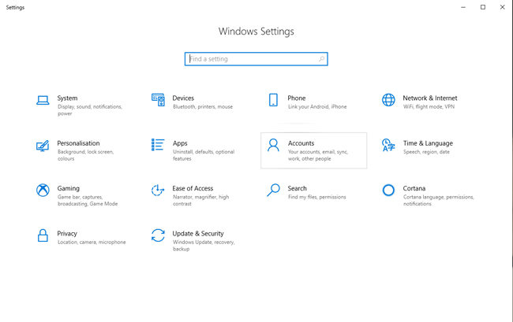Click 'Location, camera, microphone' description
The image size is (513, 322).
pos(92,242)
